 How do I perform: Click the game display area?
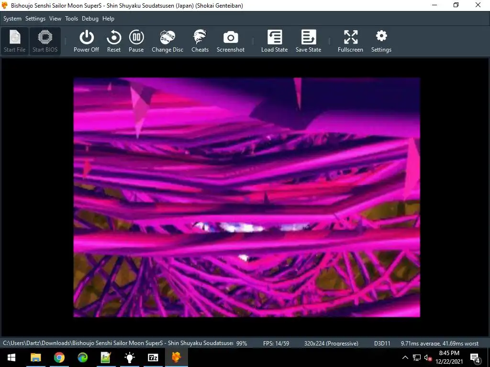click(x=246, y=197)
